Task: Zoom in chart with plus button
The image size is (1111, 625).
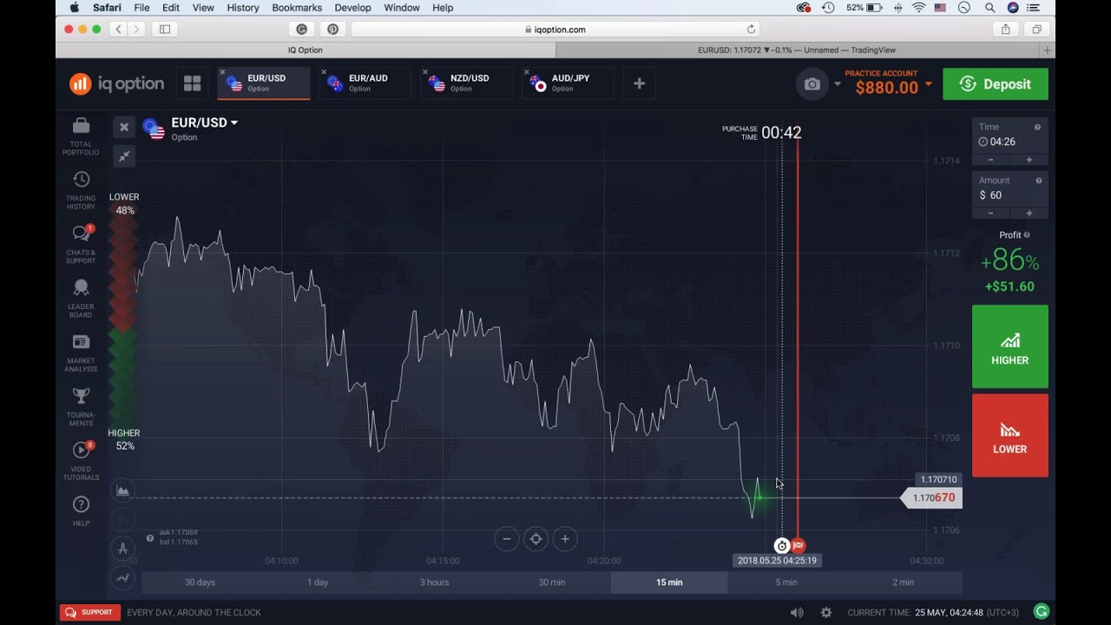Action: (565, 539)
